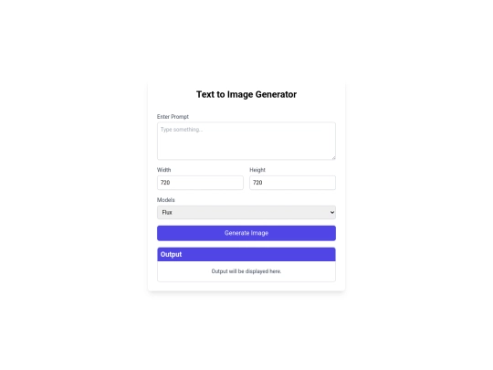Click the 'Type something...' placeholder text
493x370 pixels.
point(182,130)
